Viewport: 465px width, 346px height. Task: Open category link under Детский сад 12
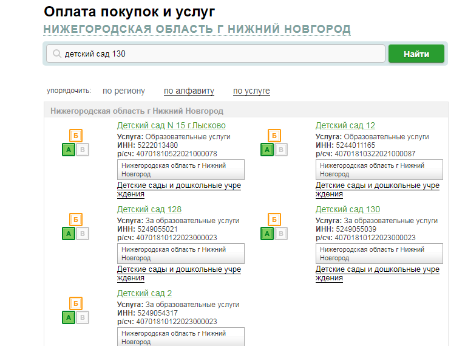(378, 190)
